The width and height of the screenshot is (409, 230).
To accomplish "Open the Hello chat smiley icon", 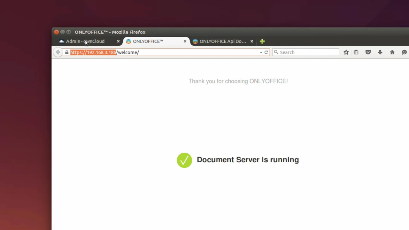I will pyautogui.click(x=405, y=52).
